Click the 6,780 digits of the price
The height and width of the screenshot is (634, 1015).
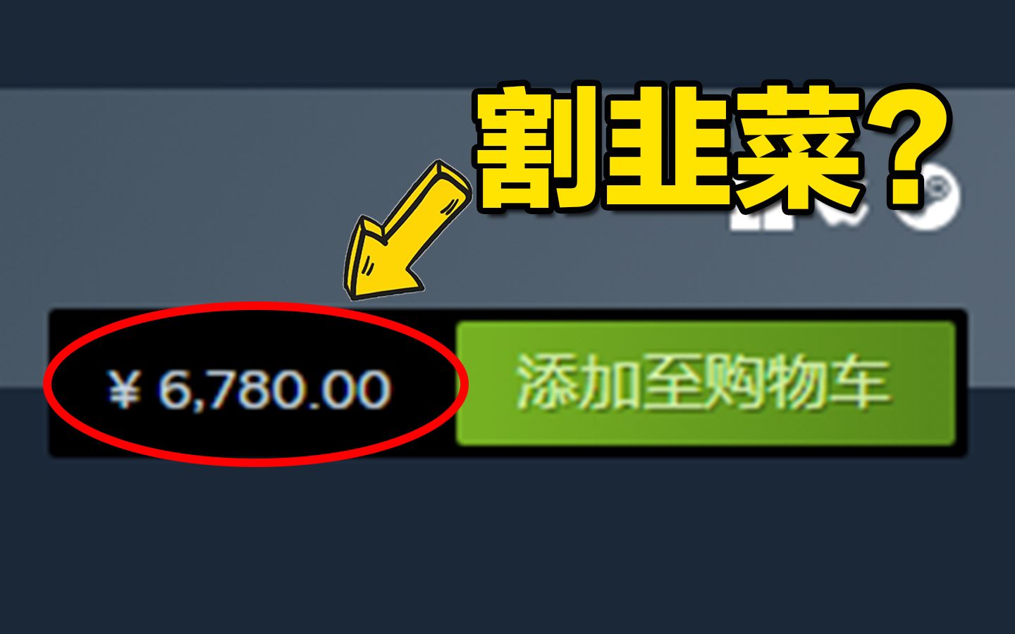click(221, 390)
